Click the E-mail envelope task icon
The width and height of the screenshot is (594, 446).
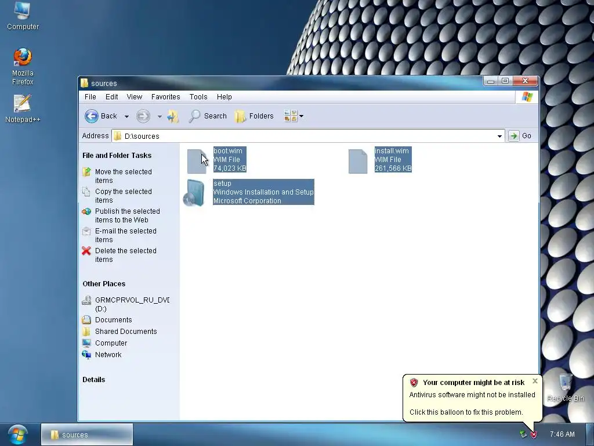86,231
